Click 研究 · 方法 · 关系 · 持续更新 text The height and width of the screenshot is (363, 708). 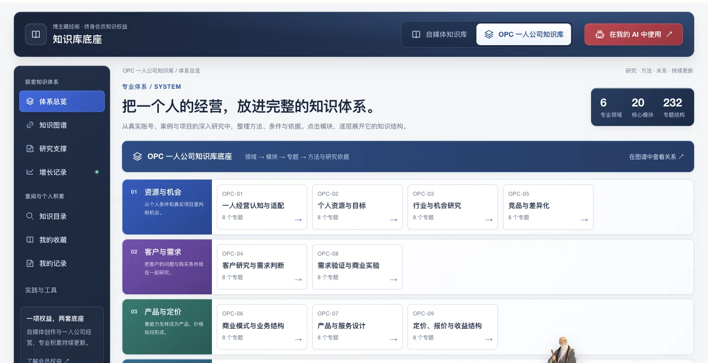[x=659, y=71]
